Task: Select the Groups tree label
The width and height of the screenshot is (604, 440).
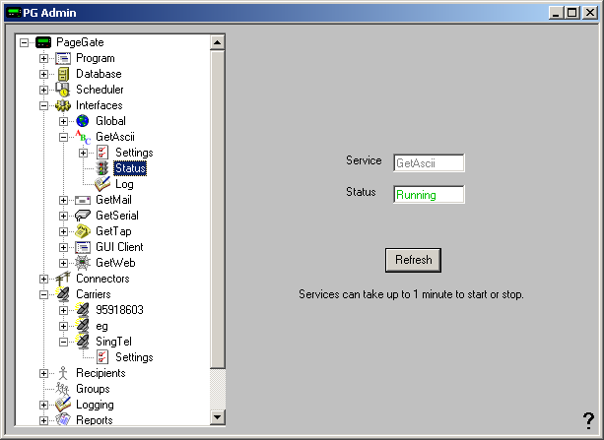Action: (x=93, y=389)
